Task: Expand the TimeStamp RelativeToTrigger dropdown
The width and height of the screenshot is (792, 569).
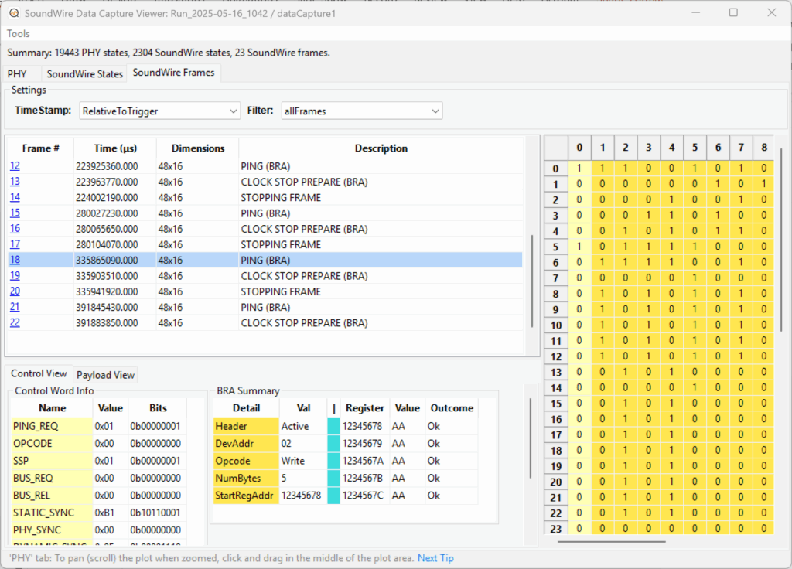Action: coord(159,111)
